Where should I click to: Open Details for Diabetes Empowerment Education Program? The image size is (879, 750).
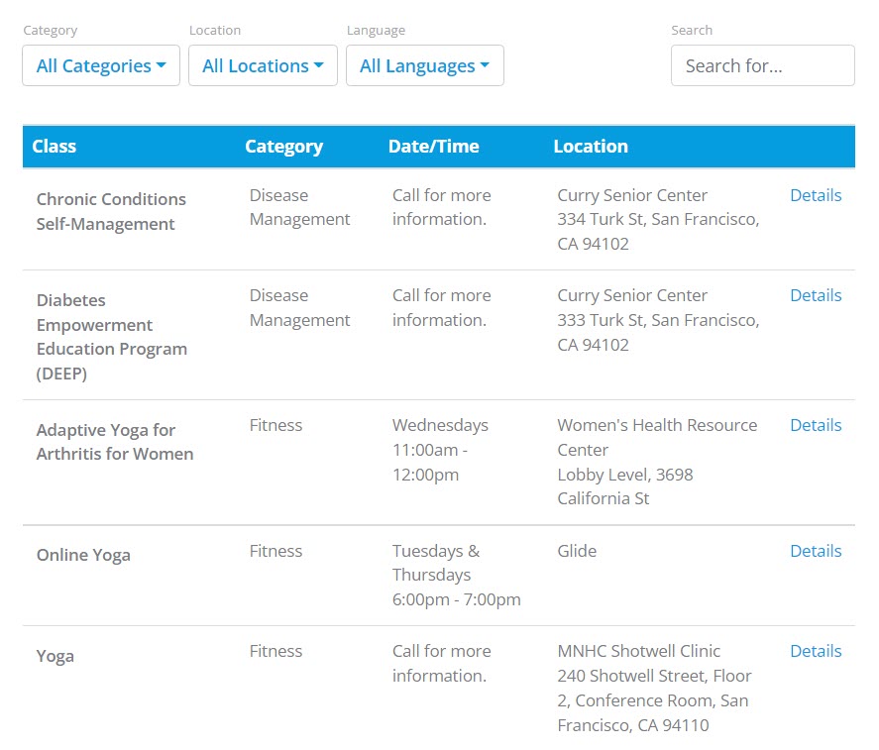[815, 295]
